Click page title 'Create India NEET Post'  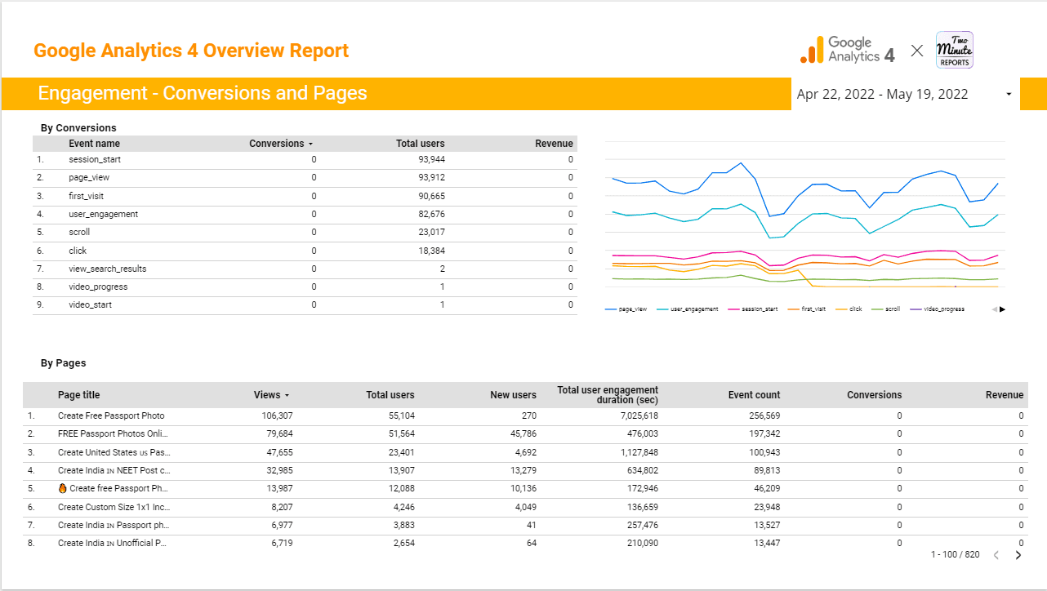pos(114,471)
